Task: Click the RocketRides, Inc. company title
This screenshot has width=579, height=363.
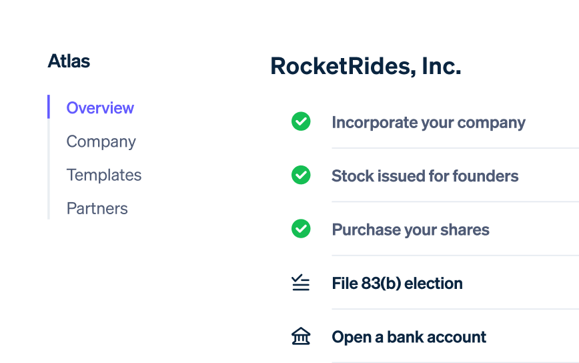Action: tap(366, 67)
